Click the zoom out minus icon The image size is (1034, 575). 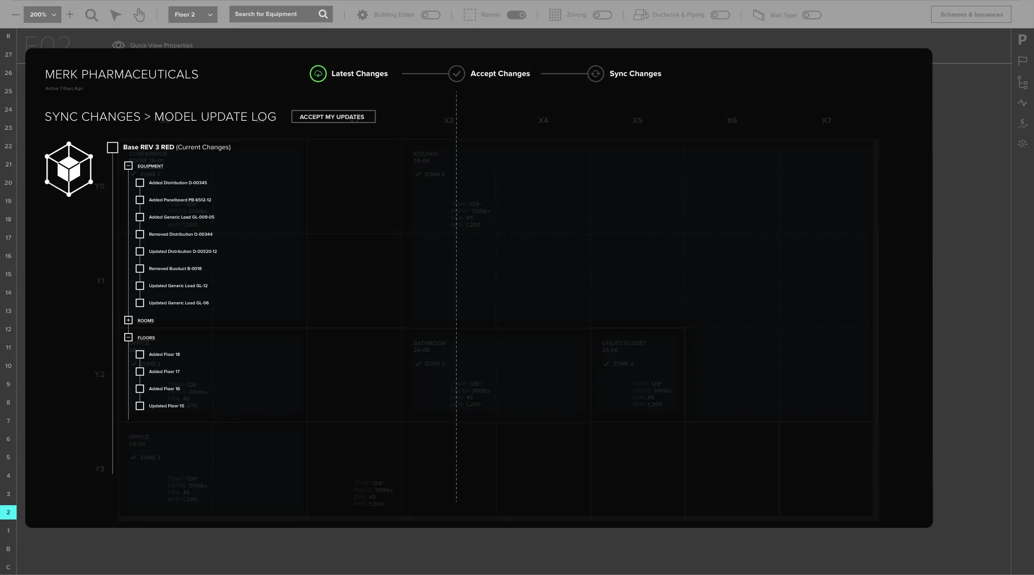(x=15, y=14)
